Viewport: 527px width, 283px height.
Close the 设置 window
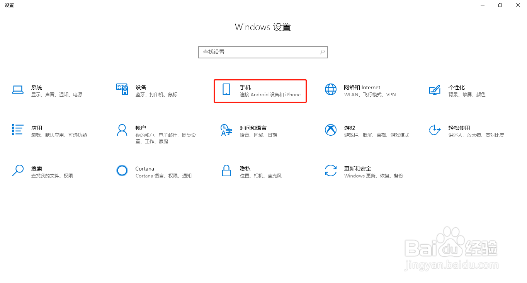click(518, 5)
